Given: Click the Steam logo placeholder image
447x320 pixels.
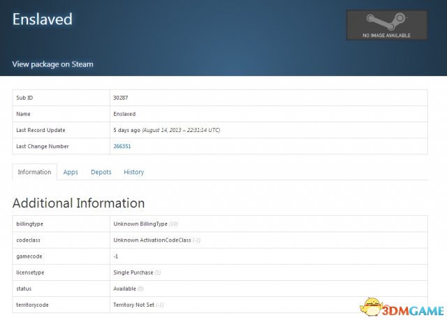Looking at the screenshot, I should [386, 25].
